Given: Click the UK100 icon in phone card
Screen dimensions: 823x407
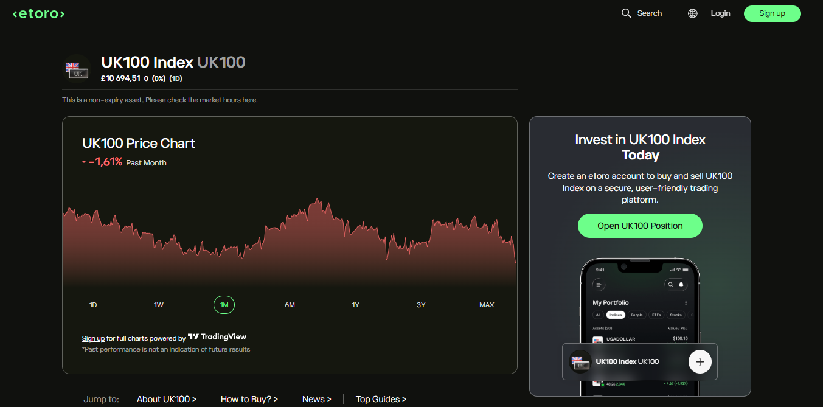Looking at the screenshot, I should point(580,362).
